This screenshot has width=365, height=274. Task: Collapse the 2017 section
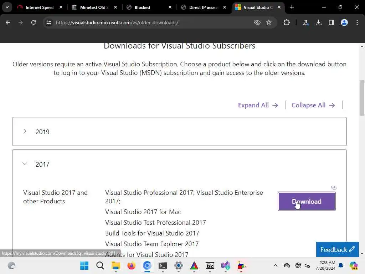tap(179, 164)
